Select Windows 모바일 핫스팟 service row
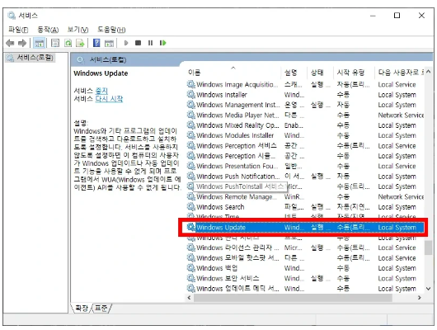This screenshot has width=437, height=330. tap(305, 257)
